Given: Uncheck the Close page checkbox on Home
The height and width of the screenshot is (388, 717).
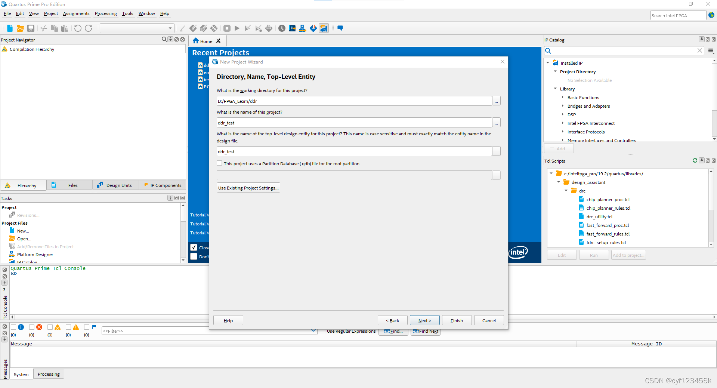Looking at the screenshot, I should [x=194, y=247].
